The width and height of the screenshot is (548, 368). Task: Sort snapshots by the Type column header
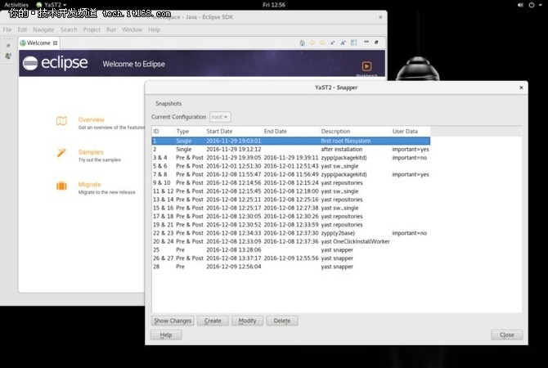tap(190, 132)
